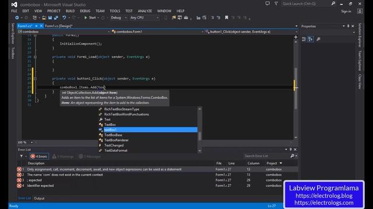The image size is (373, 209).
Task: Collapse the button1_Click method outline
Action: click(x=35, y=78)
